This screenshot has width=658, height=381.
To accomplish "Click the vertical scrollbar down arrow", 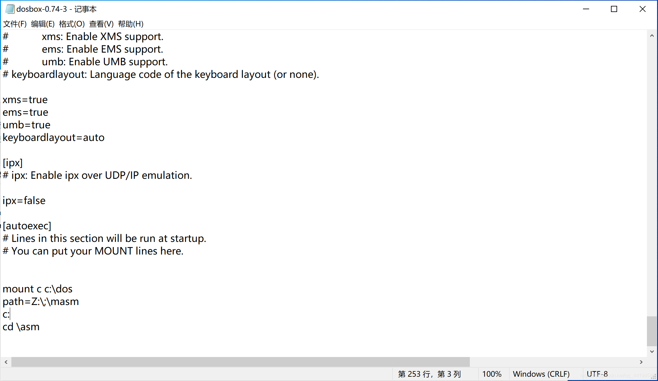I will click(652, 351).
